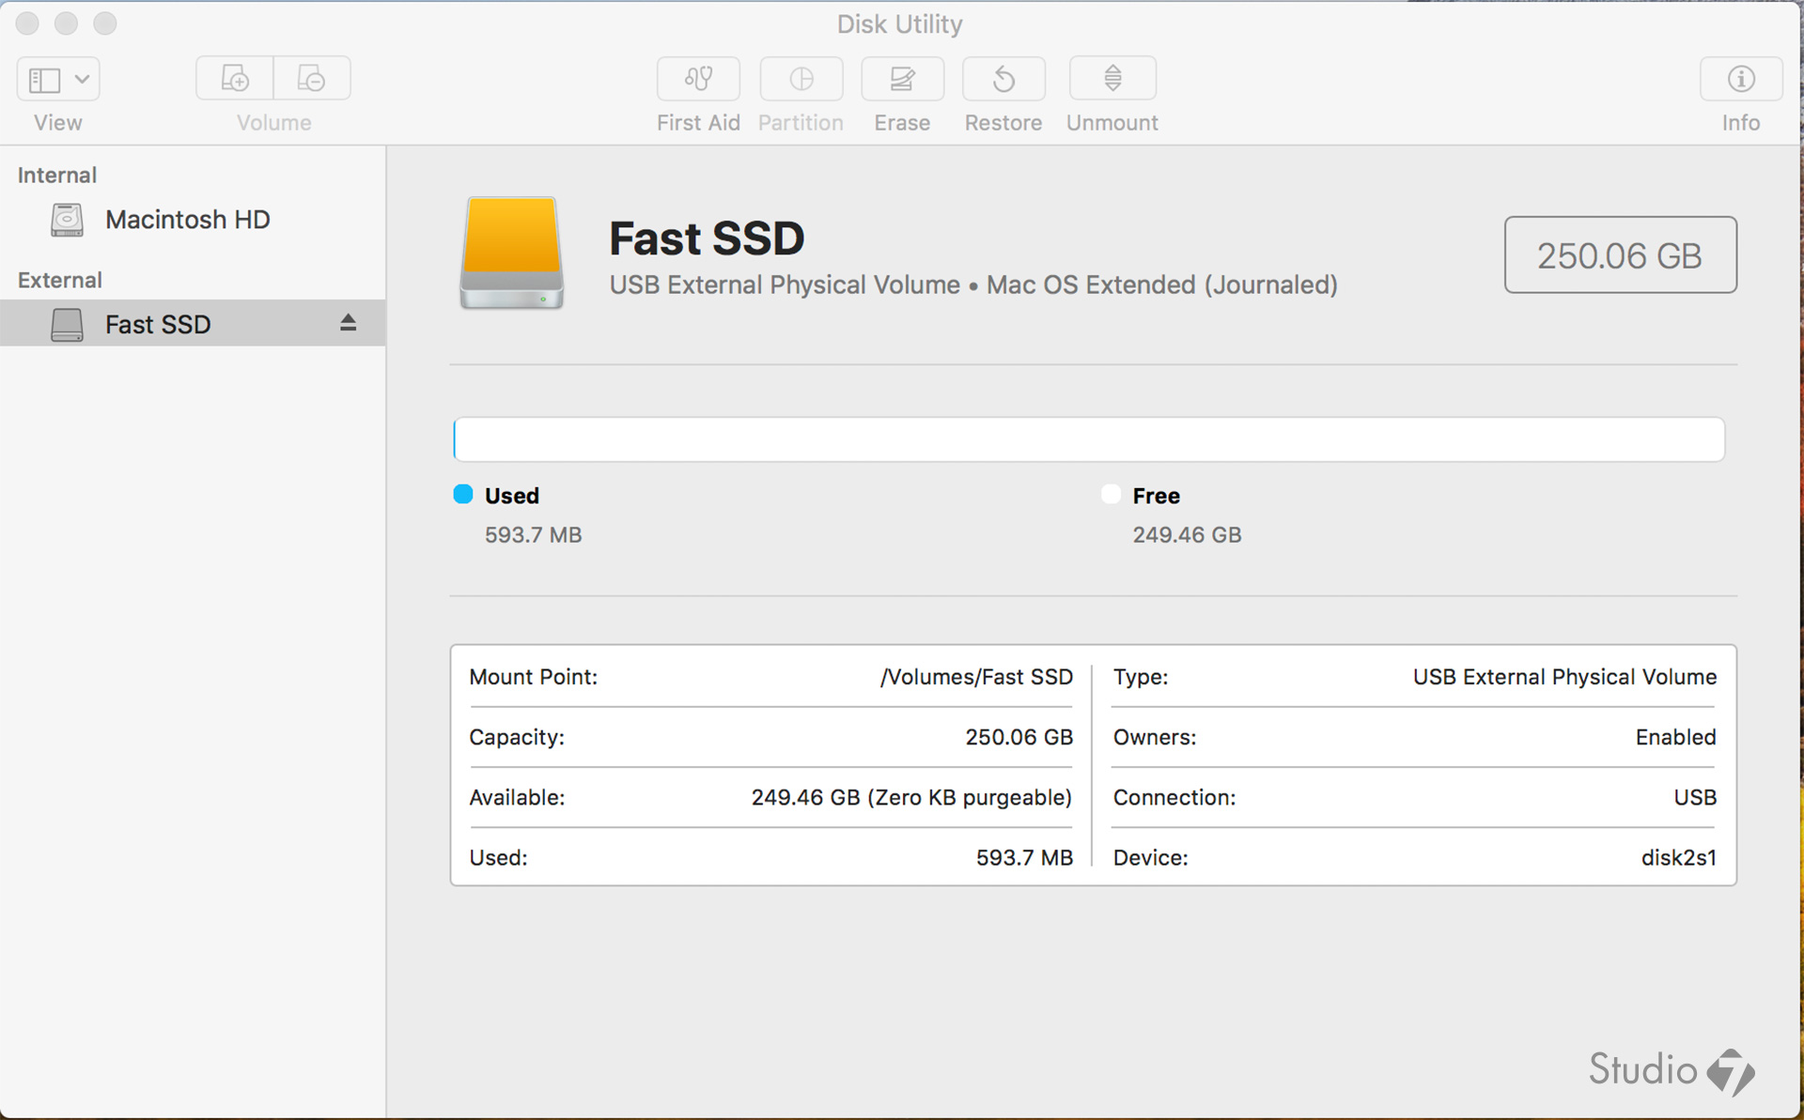This screenshot has width=1804, height=1120.
Task: Click the 249.46 GB (Zero KB purgeable) value
Action: coord(911,798)
